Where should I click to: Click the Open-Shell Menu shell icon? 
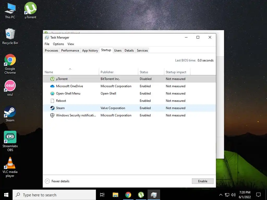point(52,93)
